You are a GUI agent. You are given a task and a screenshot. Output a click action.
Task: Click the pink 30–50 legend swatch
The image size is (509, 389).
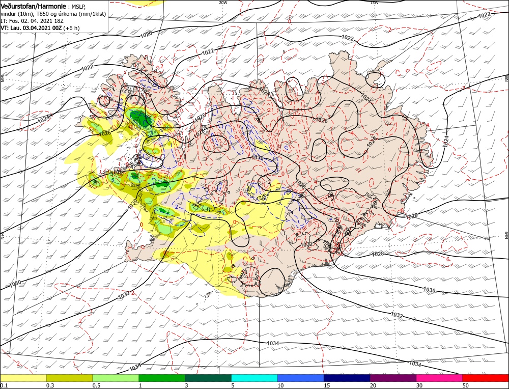(439, 378)
